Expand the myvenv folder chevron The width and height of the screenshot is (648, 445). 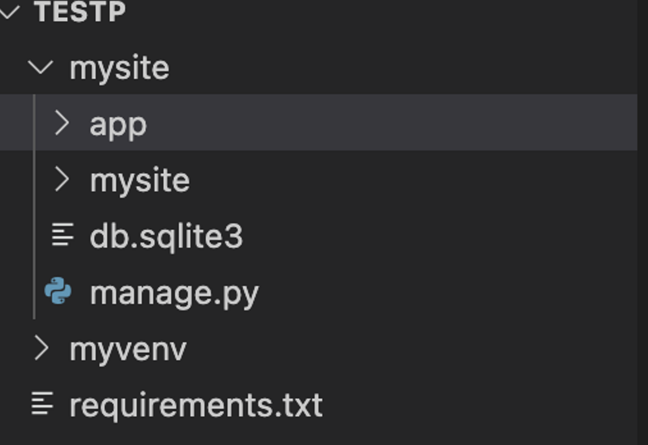click(41, 349)
